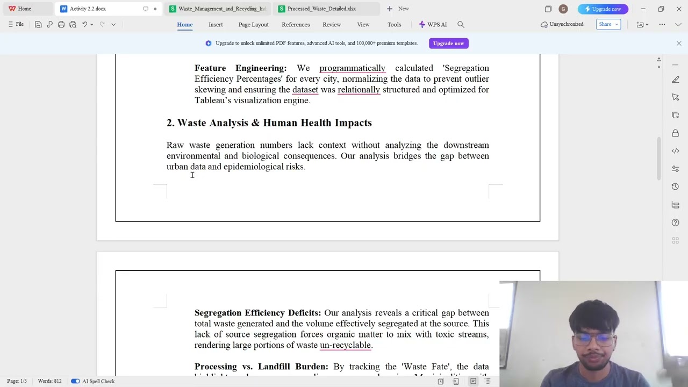Toggle the AI Spell Check switch
Screen dimensions: 688x387
click(75, 381)
